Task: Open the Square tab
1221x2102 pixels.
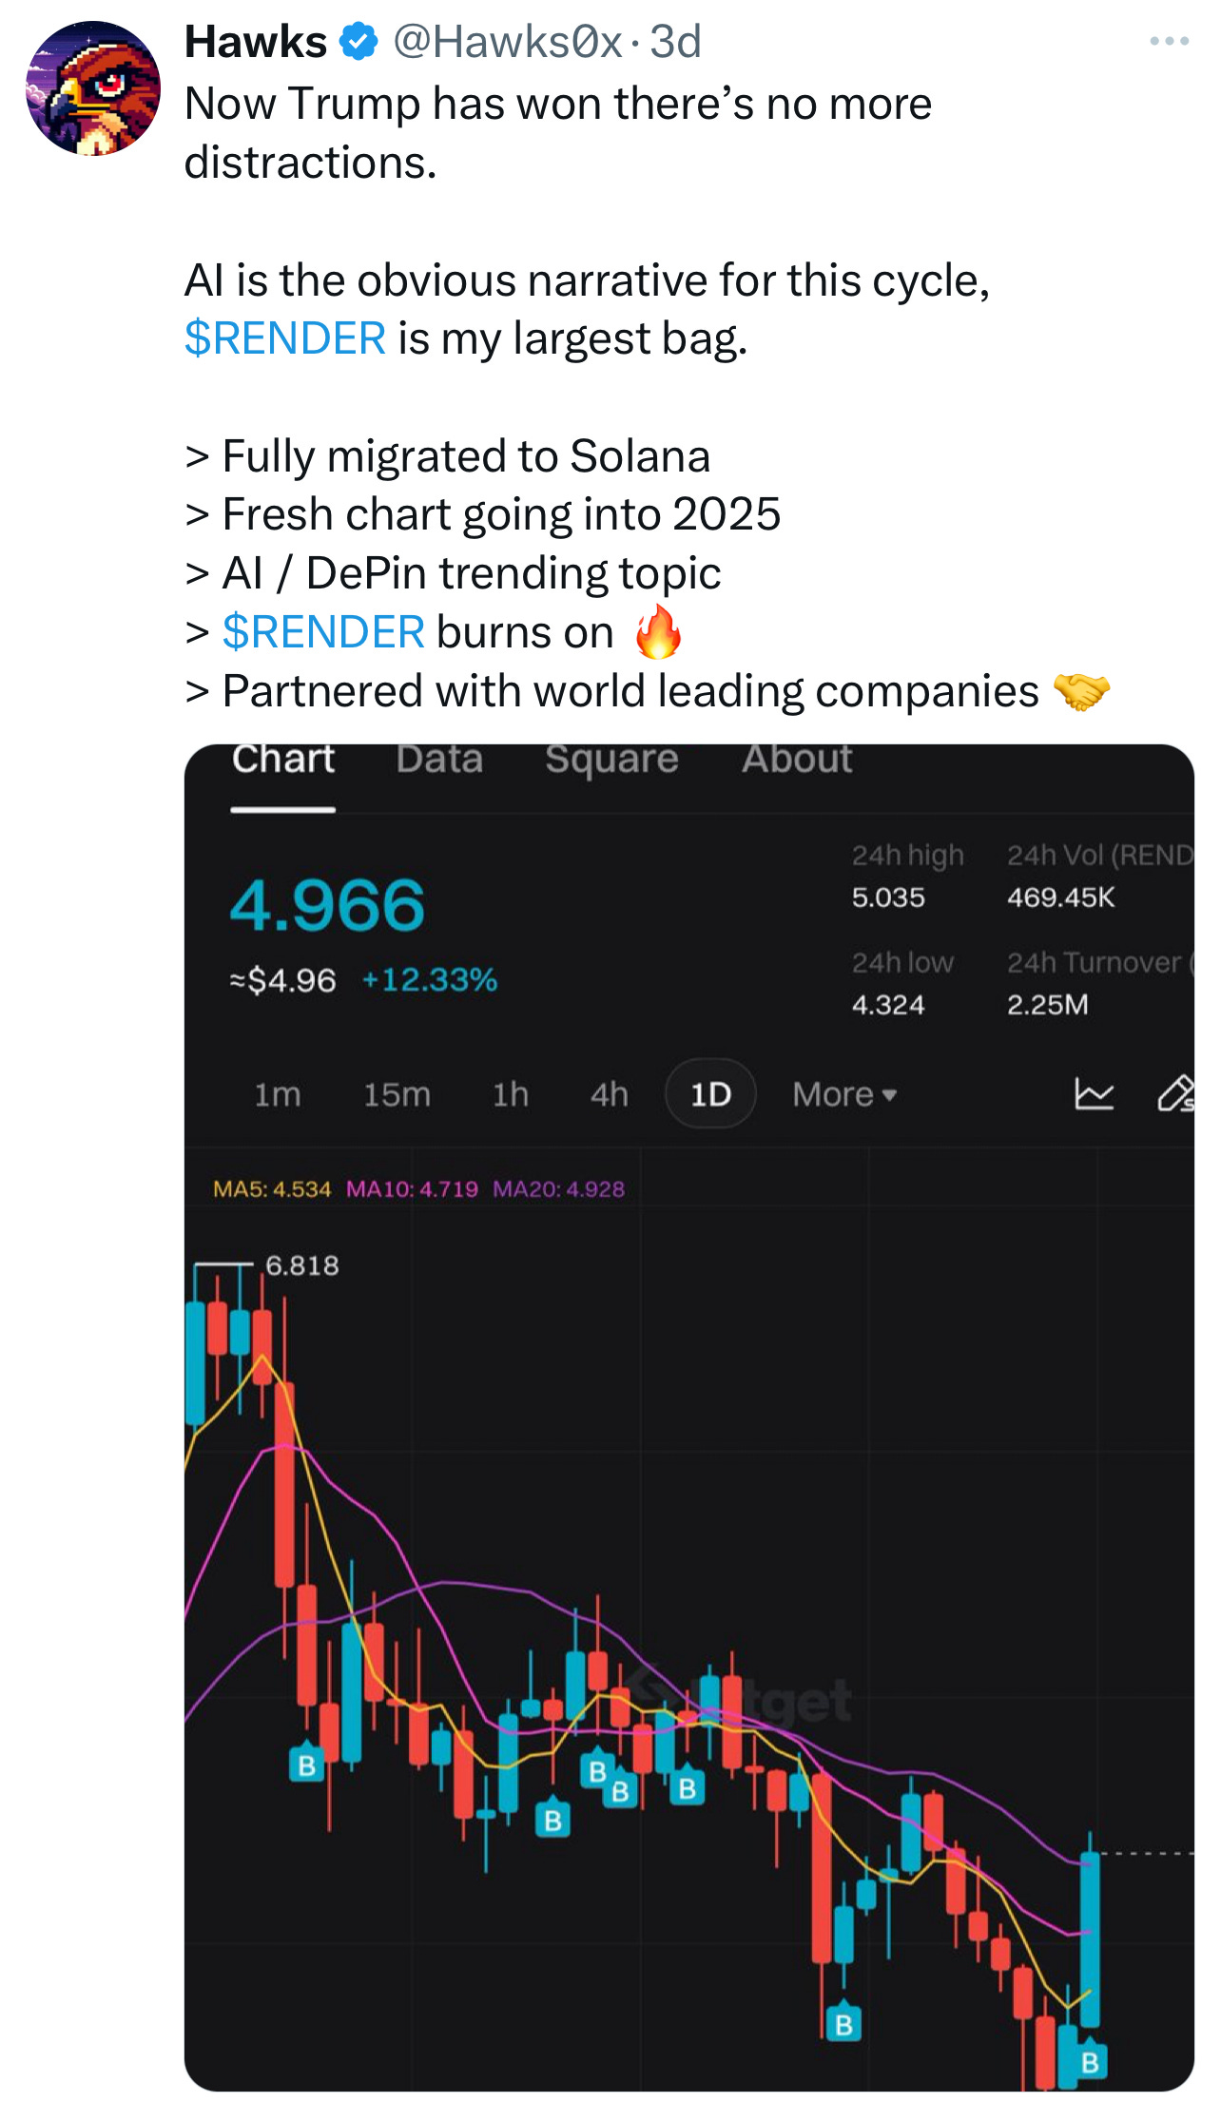Action: [x=611, y=759]
